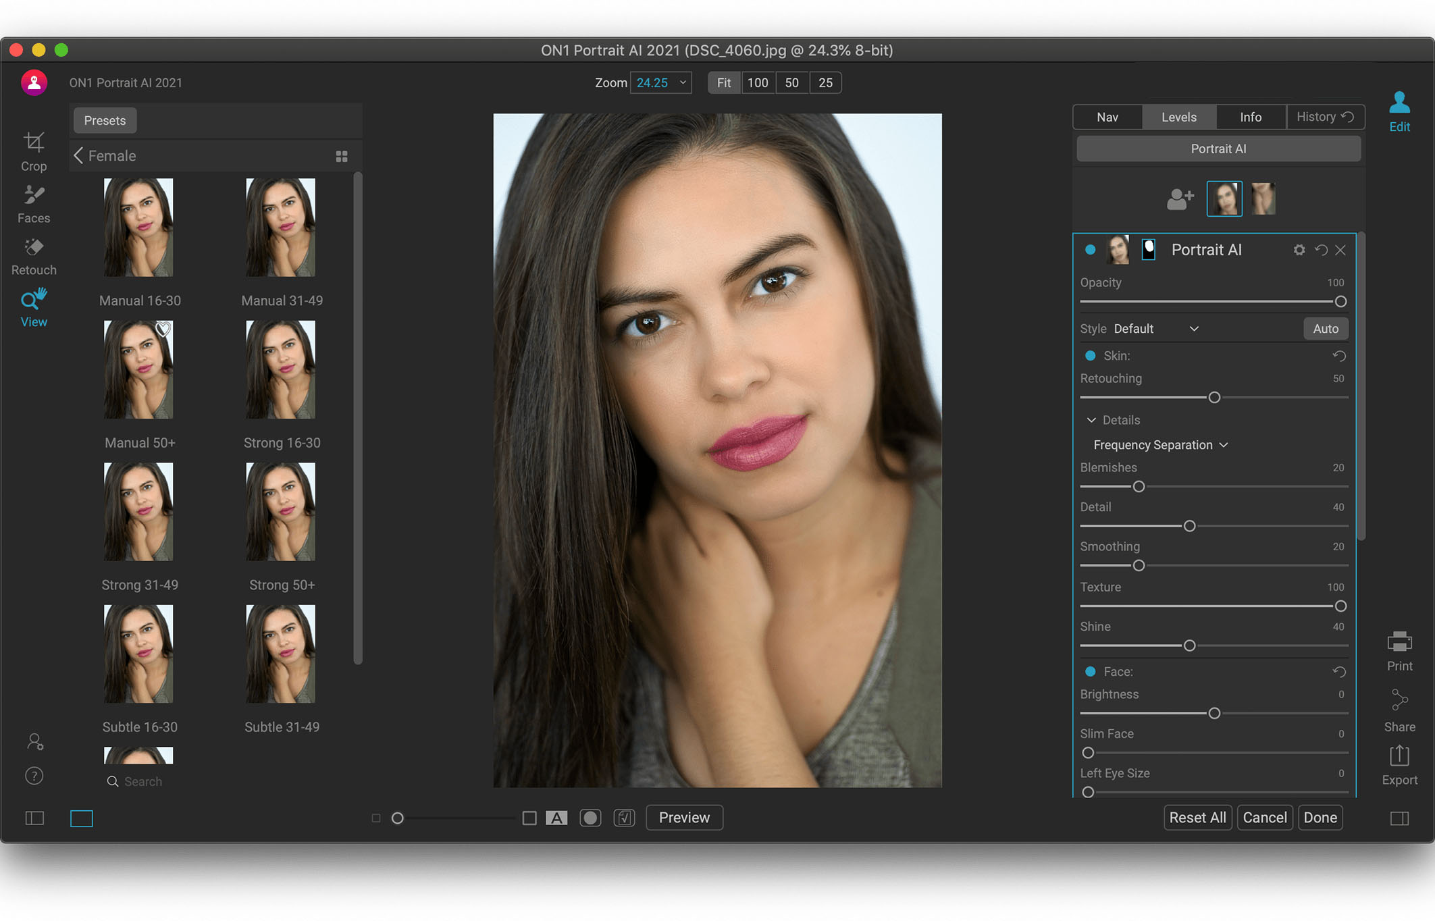Collapse the Details section
Viewport: 1435px width, 921px height.
(1091, 420)
